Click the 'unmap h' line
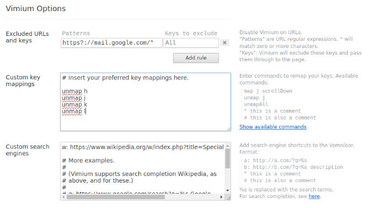 coord(74,91)
